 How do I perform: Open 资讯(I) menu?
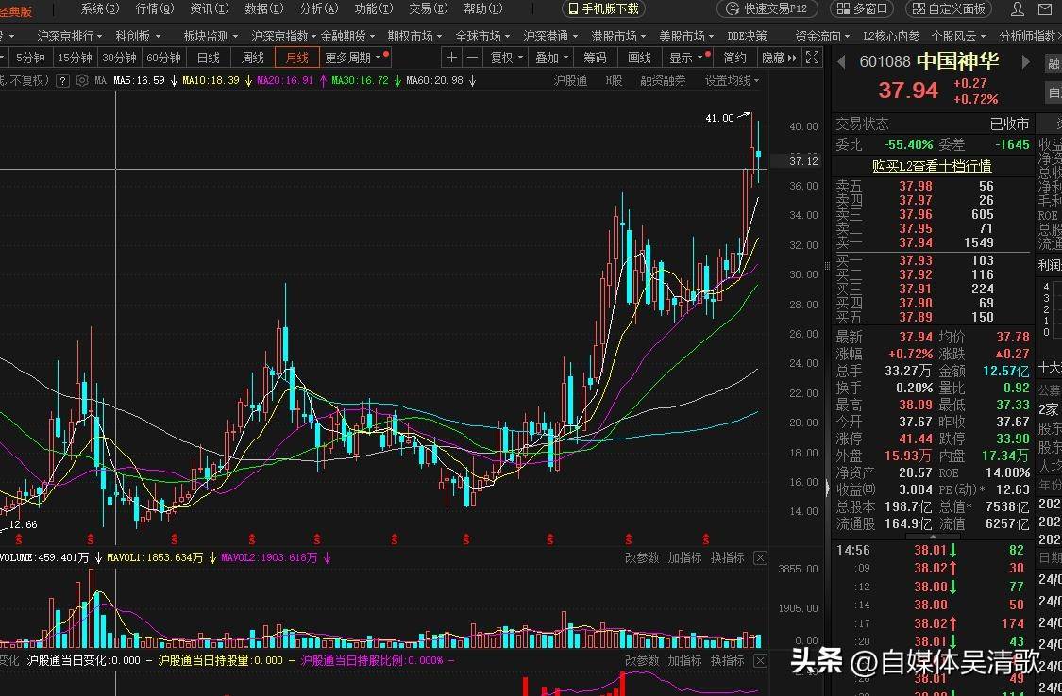pyautogui.click(x=210, y=8)
